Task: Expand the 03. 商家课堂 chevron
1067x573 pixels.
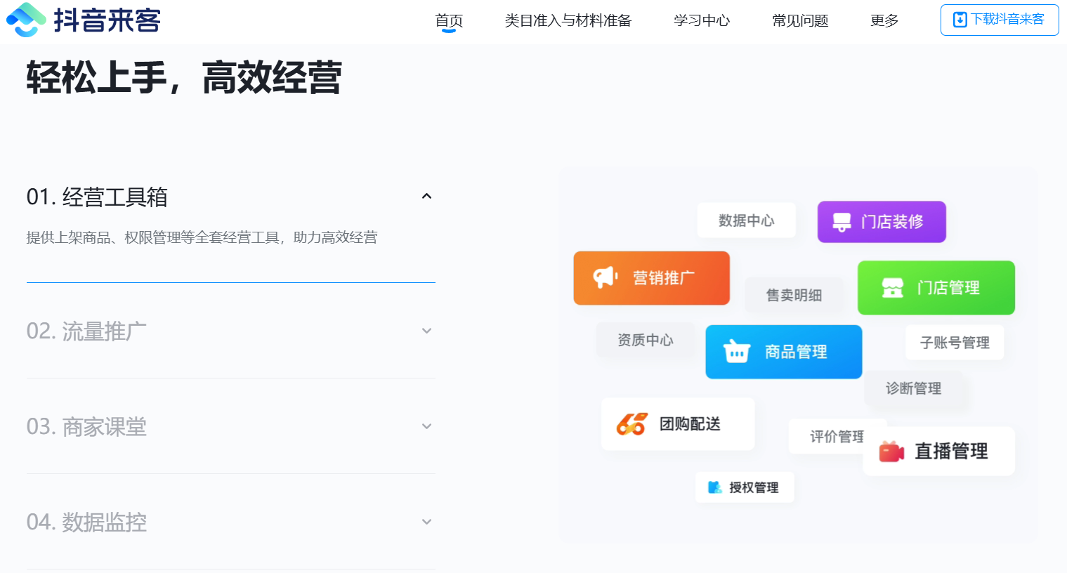Action: (x=426, y=426)
